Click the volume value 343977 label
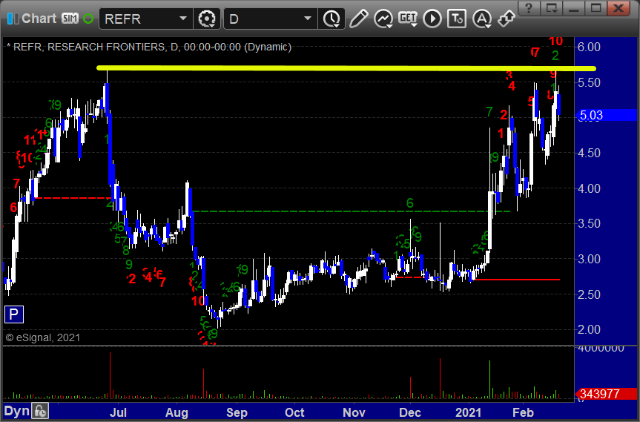This screenshot has width=640, height=422. pyautogui.click(x=606, y=394)
